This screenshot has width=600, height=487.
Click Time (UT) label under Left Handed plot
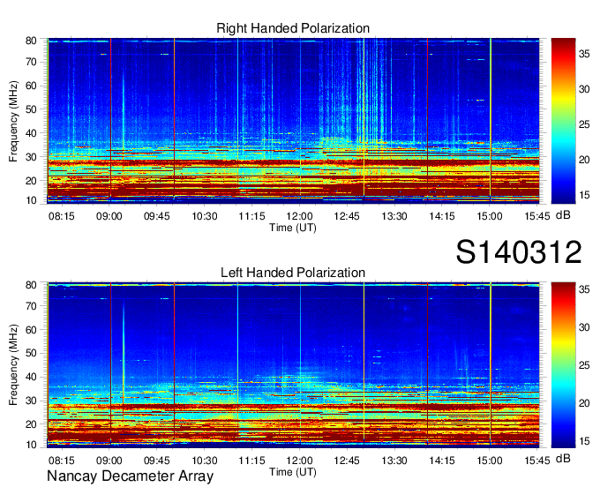tap(293, 472)
